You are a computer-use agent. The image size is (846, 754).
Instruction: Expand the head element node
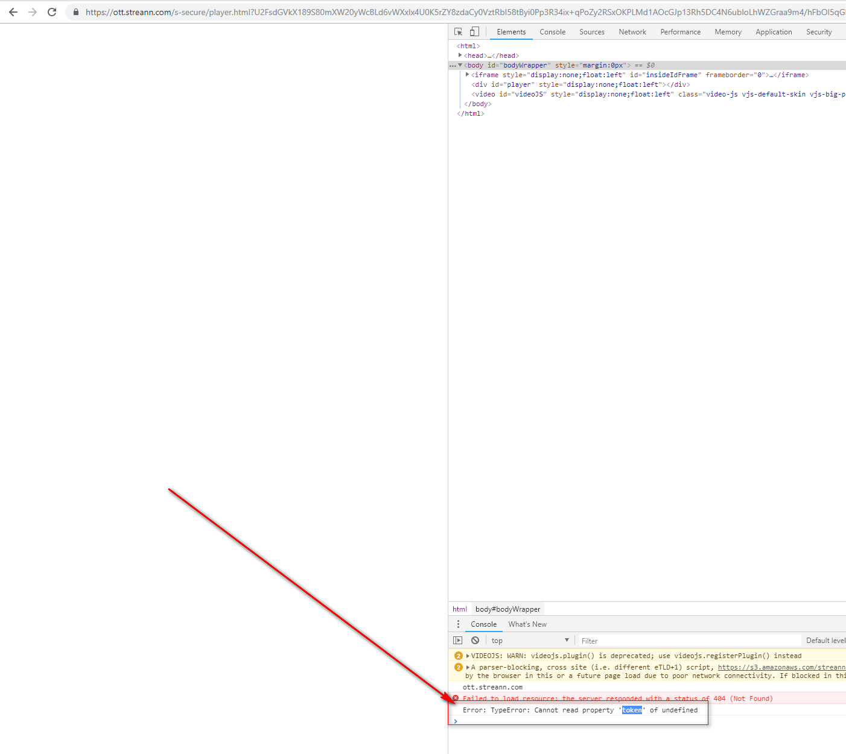(460, 55)
